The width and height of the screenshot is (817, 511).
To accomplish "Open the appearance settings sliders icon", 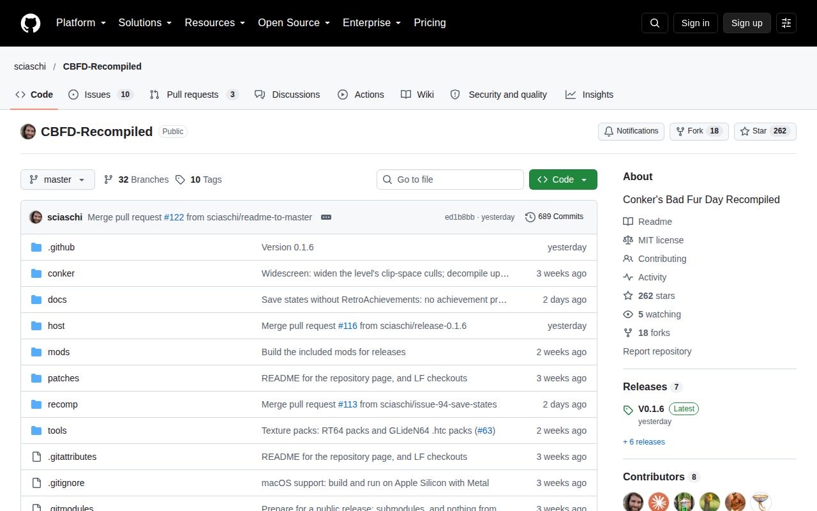I will [786, 23].
